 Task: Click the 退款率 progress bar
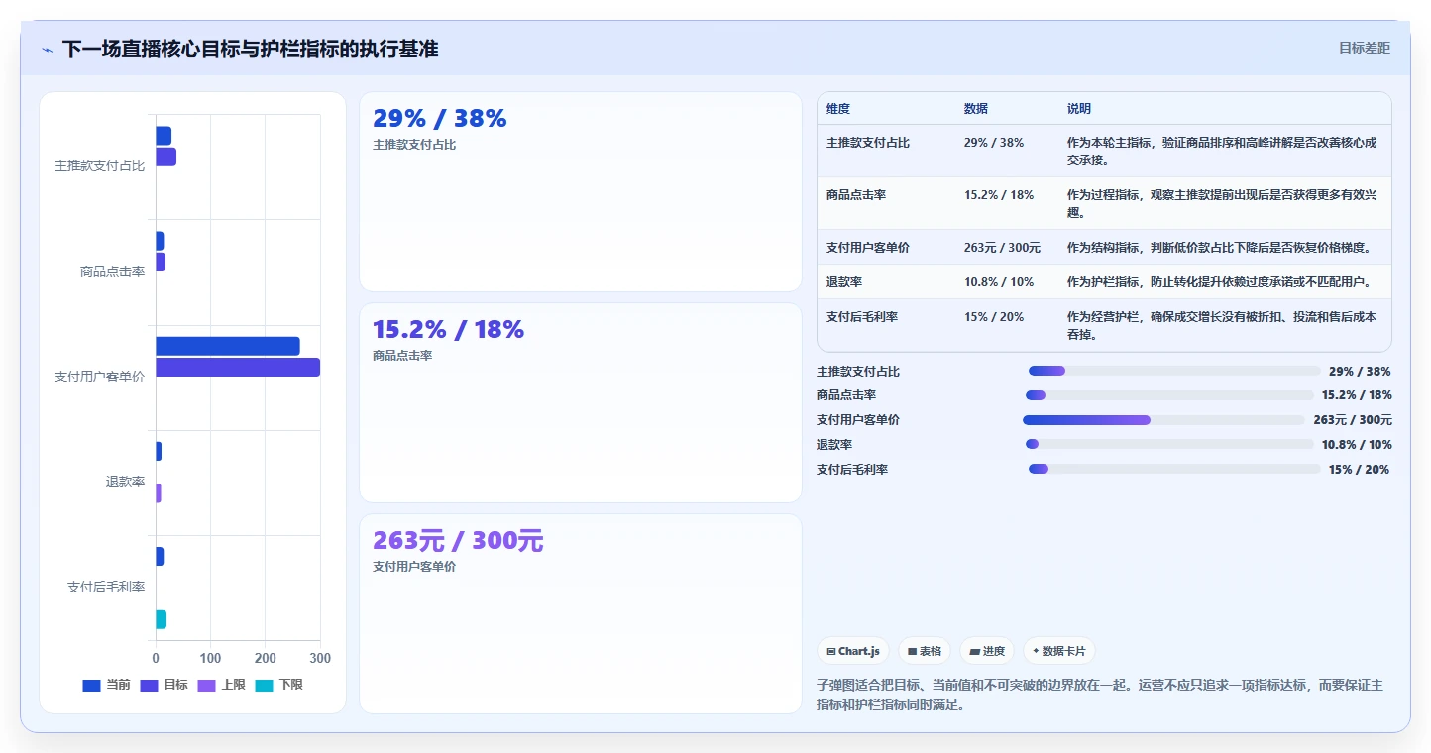(1169, 444)
